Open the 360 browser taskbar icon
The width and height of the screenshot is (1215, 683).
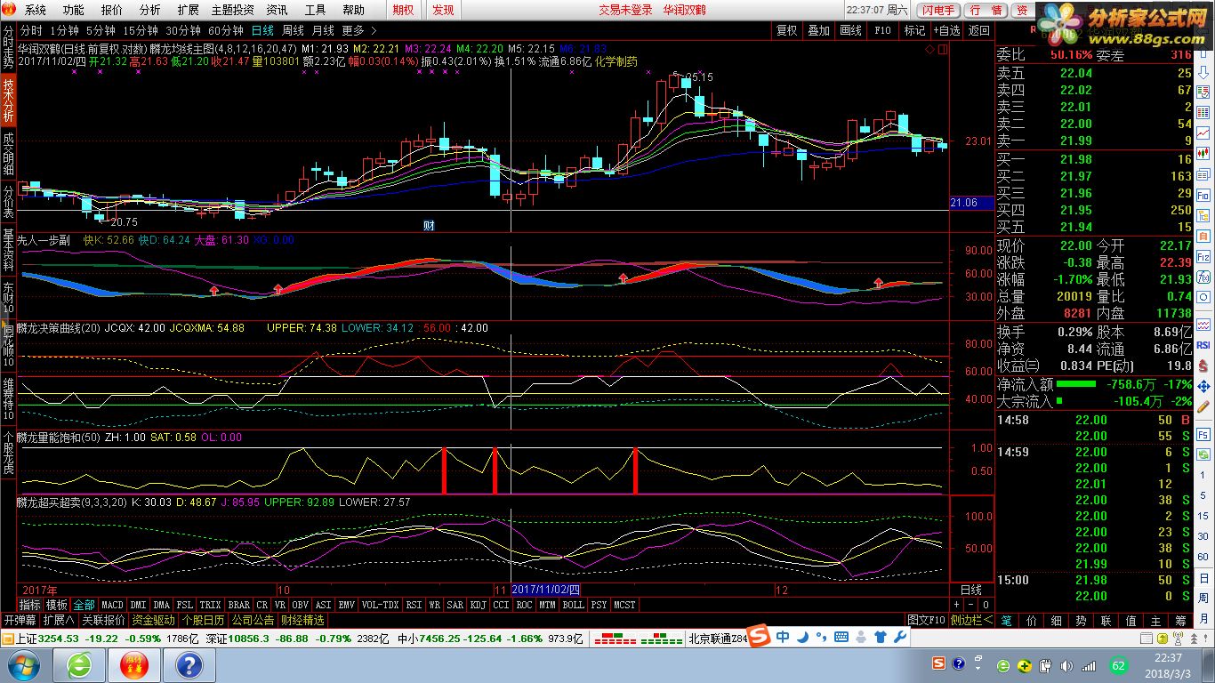tap(79, 665)
